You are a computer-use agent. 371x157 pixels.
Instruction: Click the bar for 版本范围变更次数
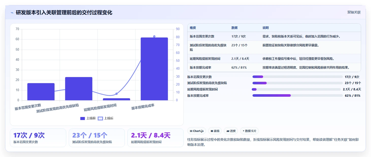pos(41,92)
